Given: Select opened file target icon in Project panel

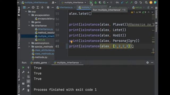Looking at the screenshot, I should 33,7.
